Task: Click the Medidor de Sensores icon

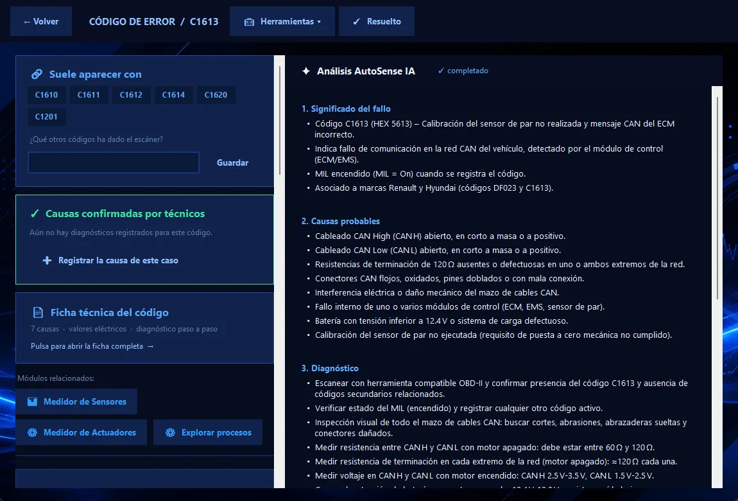Action: (32, 401)
